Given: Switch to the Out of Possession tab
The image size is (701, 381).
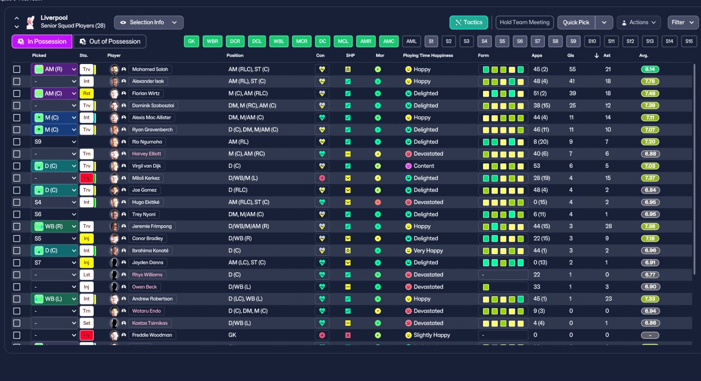Looking at the screenshot, I should tap(110, 42).
